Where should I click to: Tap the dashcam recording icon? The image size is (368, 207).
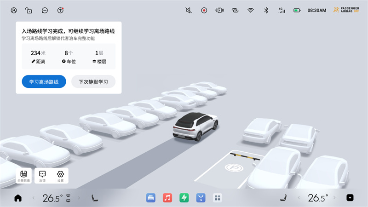tap(204, 10)
